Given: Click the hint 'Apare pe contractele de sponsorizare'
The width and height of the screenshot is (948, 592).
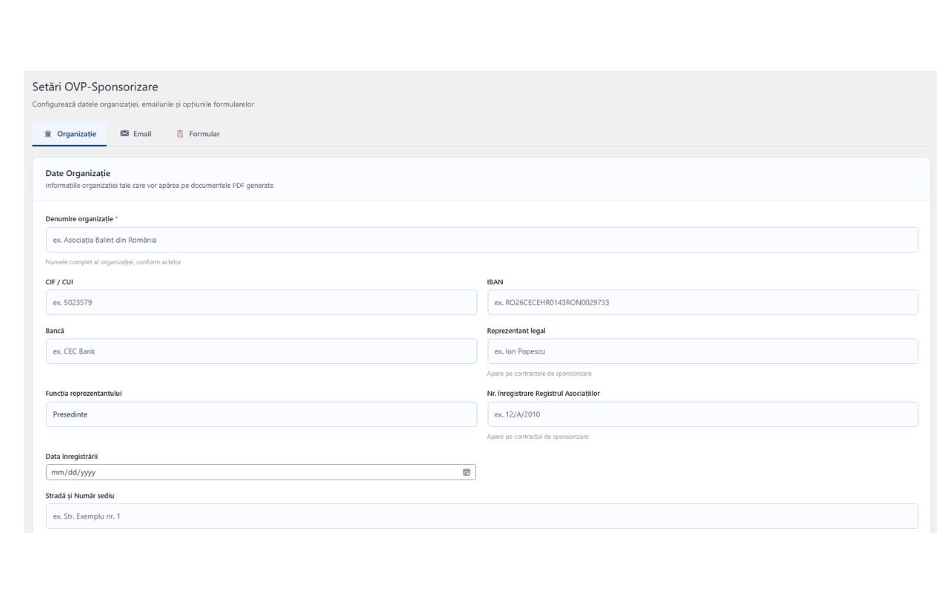Looking at the screenshot, I should pyautogui.click(x=539, y=373).
